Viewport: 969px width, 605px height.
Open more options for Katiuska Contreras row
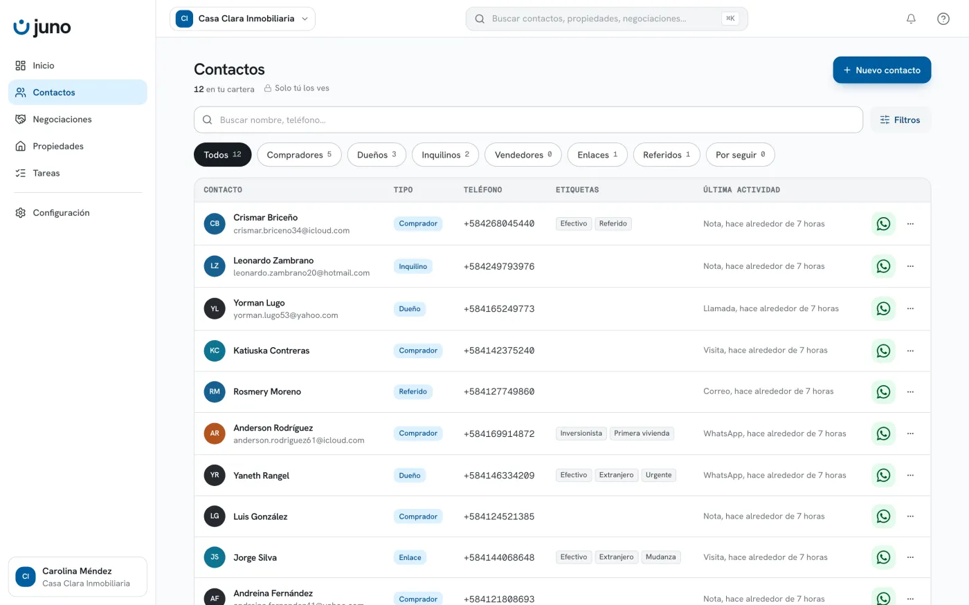coord(910,351)
